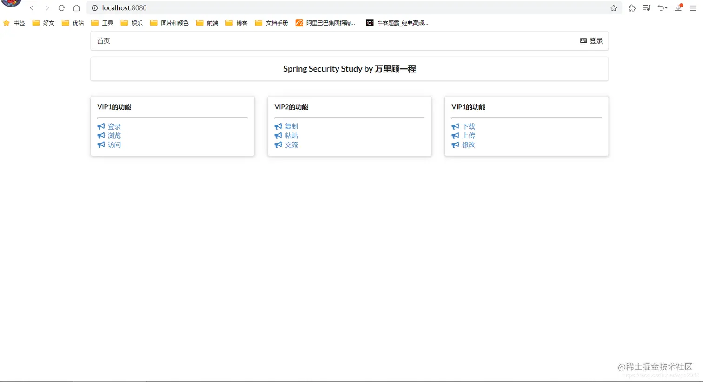Open the extensions puzzle icon
The image size is (703, 382).
coord(632,8)
